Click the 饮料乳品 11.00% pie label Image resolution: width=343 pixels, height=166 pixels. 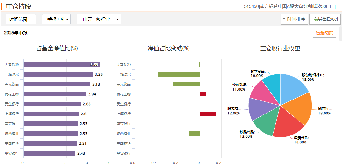[240, 87]
